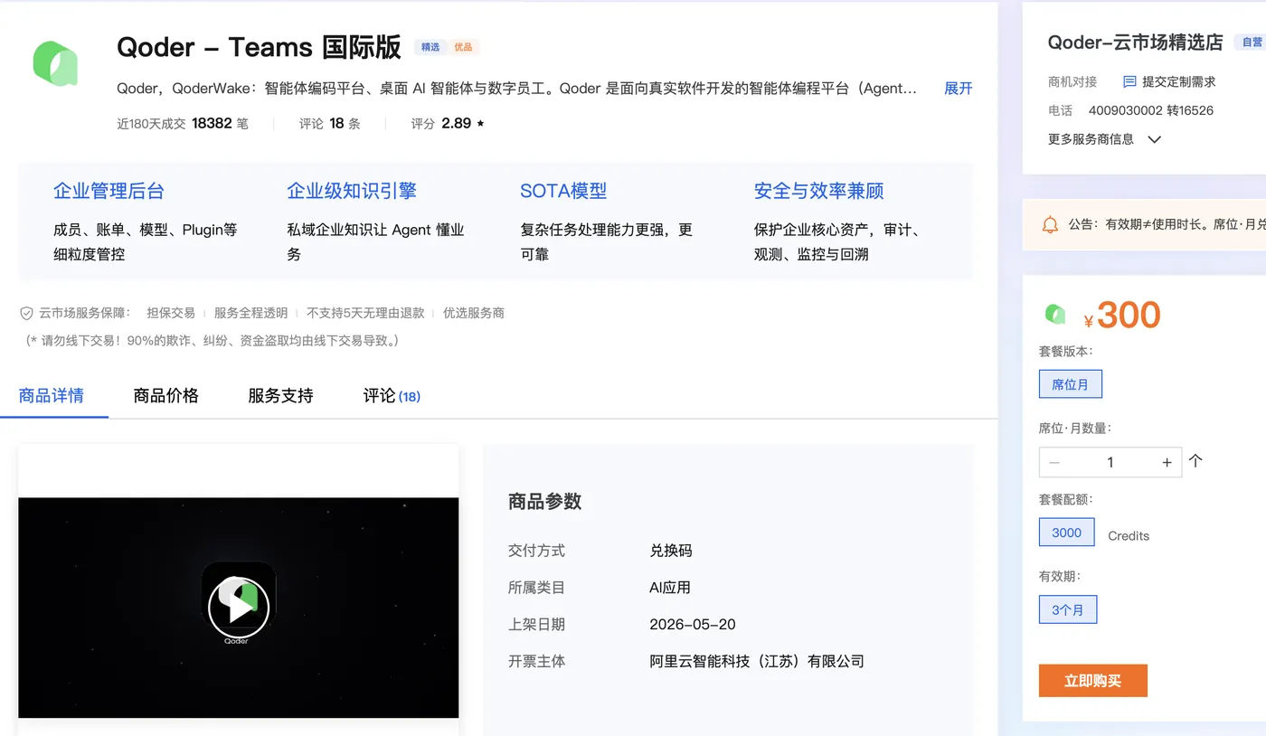Click the rating star icon
This screenshot has width=1266, height=736.
(480, 124)
